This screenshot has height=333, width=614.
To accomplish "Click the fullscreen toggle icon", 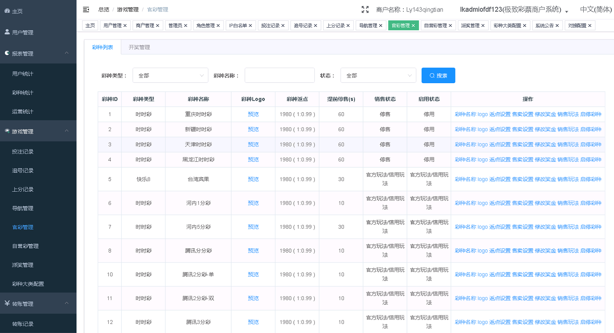I will click(x=365, y=10).
